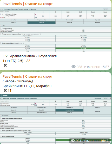Click the Брейкпоинты ТБ(12) Марафон text
This screenshot has width=112, height=144.
click(x=27, y=86)
